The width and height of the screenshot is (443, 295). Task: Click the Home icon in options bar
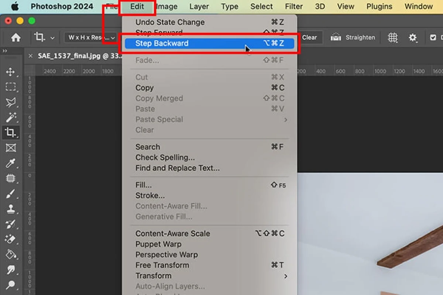click(x=16, y=37)
